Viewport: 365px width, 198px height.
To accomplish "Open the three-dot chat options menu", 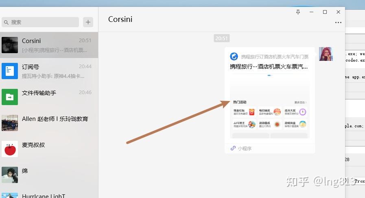I will click(x=338, y=22).
